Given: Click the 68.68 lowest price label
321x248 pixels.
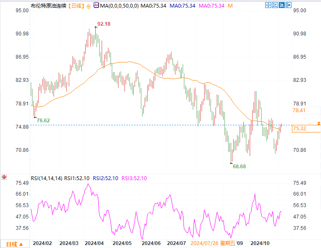Looking at the screenshot, I should tap(239, 167).
